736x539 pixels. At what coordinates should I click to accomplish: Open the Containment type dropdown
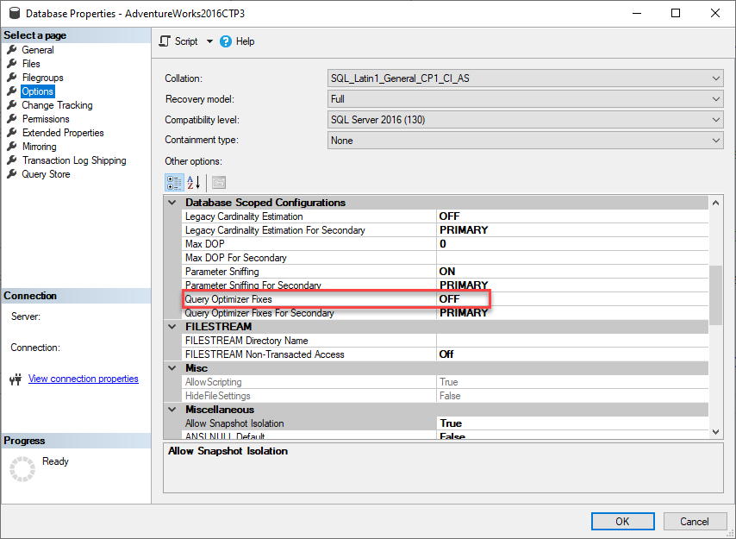[525, 141]
